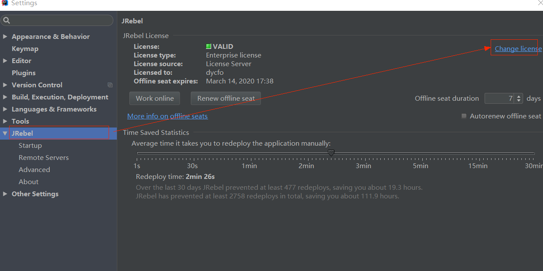Click the licensed-to name 'dycfo'
Viewport: 543px width, 271px height.
tap(215, 73)
